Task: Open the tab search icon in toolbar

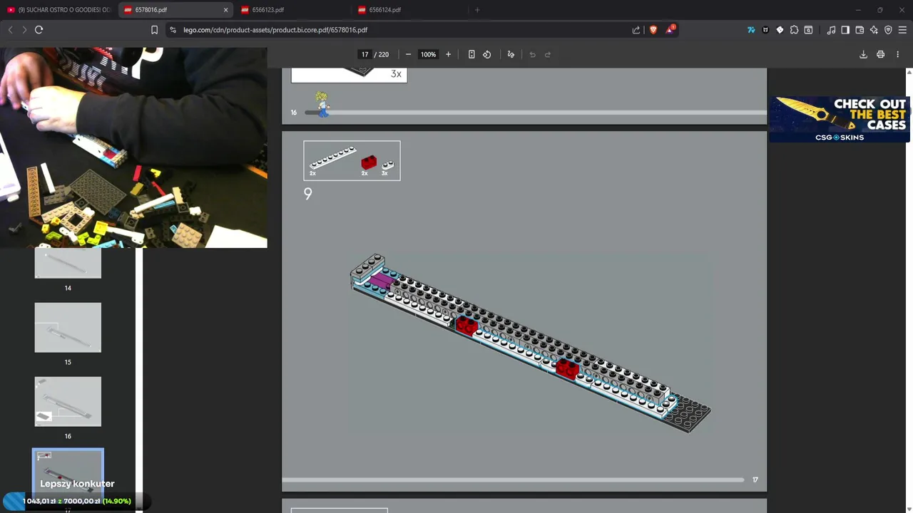Action: click(808, 30)
